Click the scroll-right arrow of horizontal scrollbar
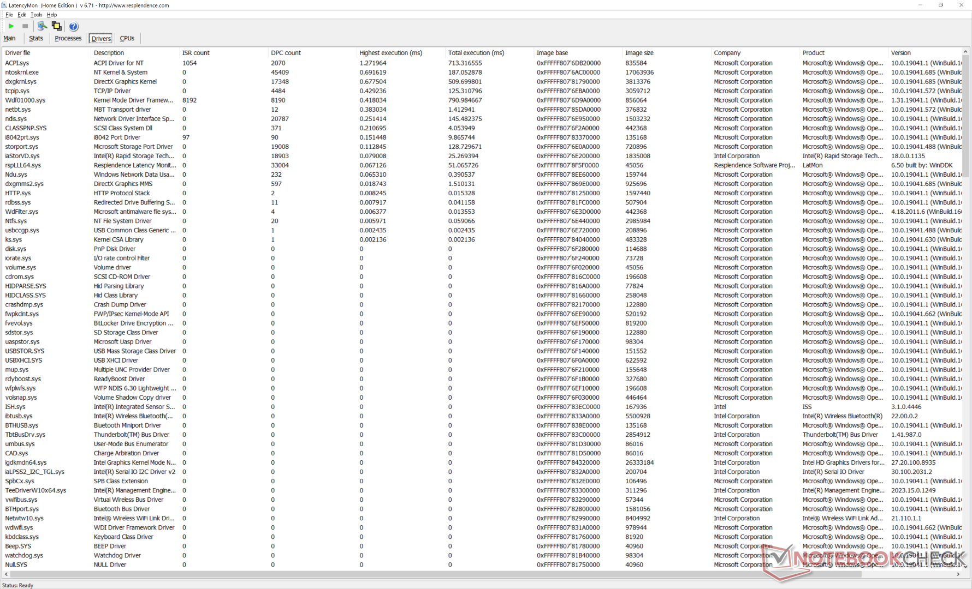This screenshot has height=589, width=972. click(958, 574)
